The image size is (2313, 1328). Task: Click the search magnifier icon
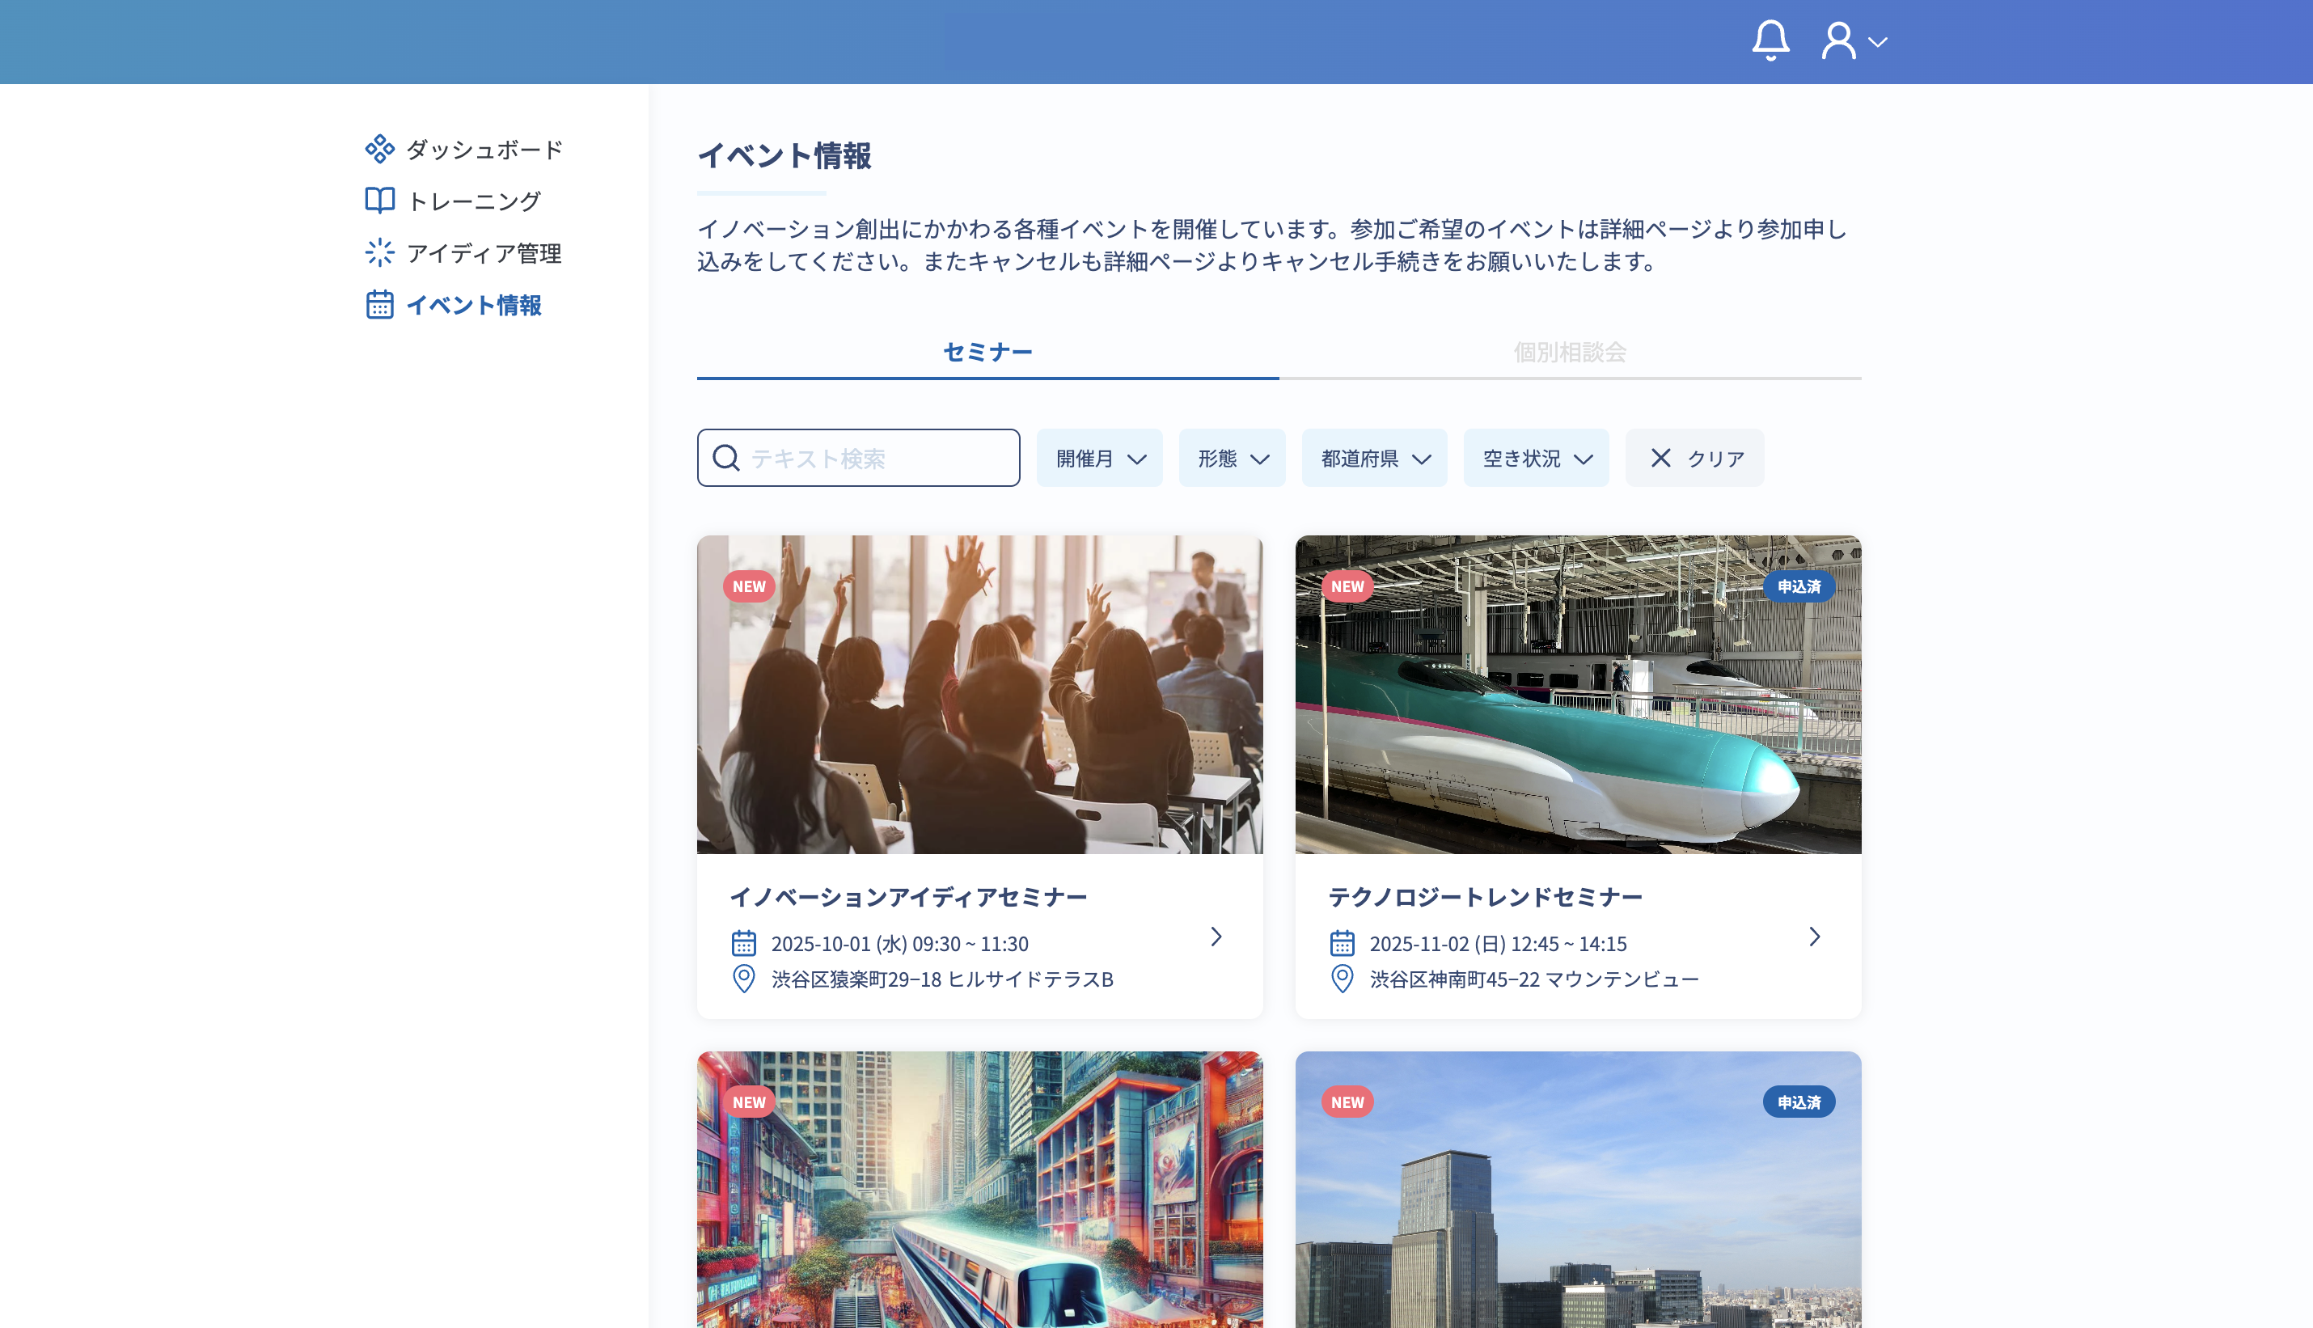pos(726,458)
